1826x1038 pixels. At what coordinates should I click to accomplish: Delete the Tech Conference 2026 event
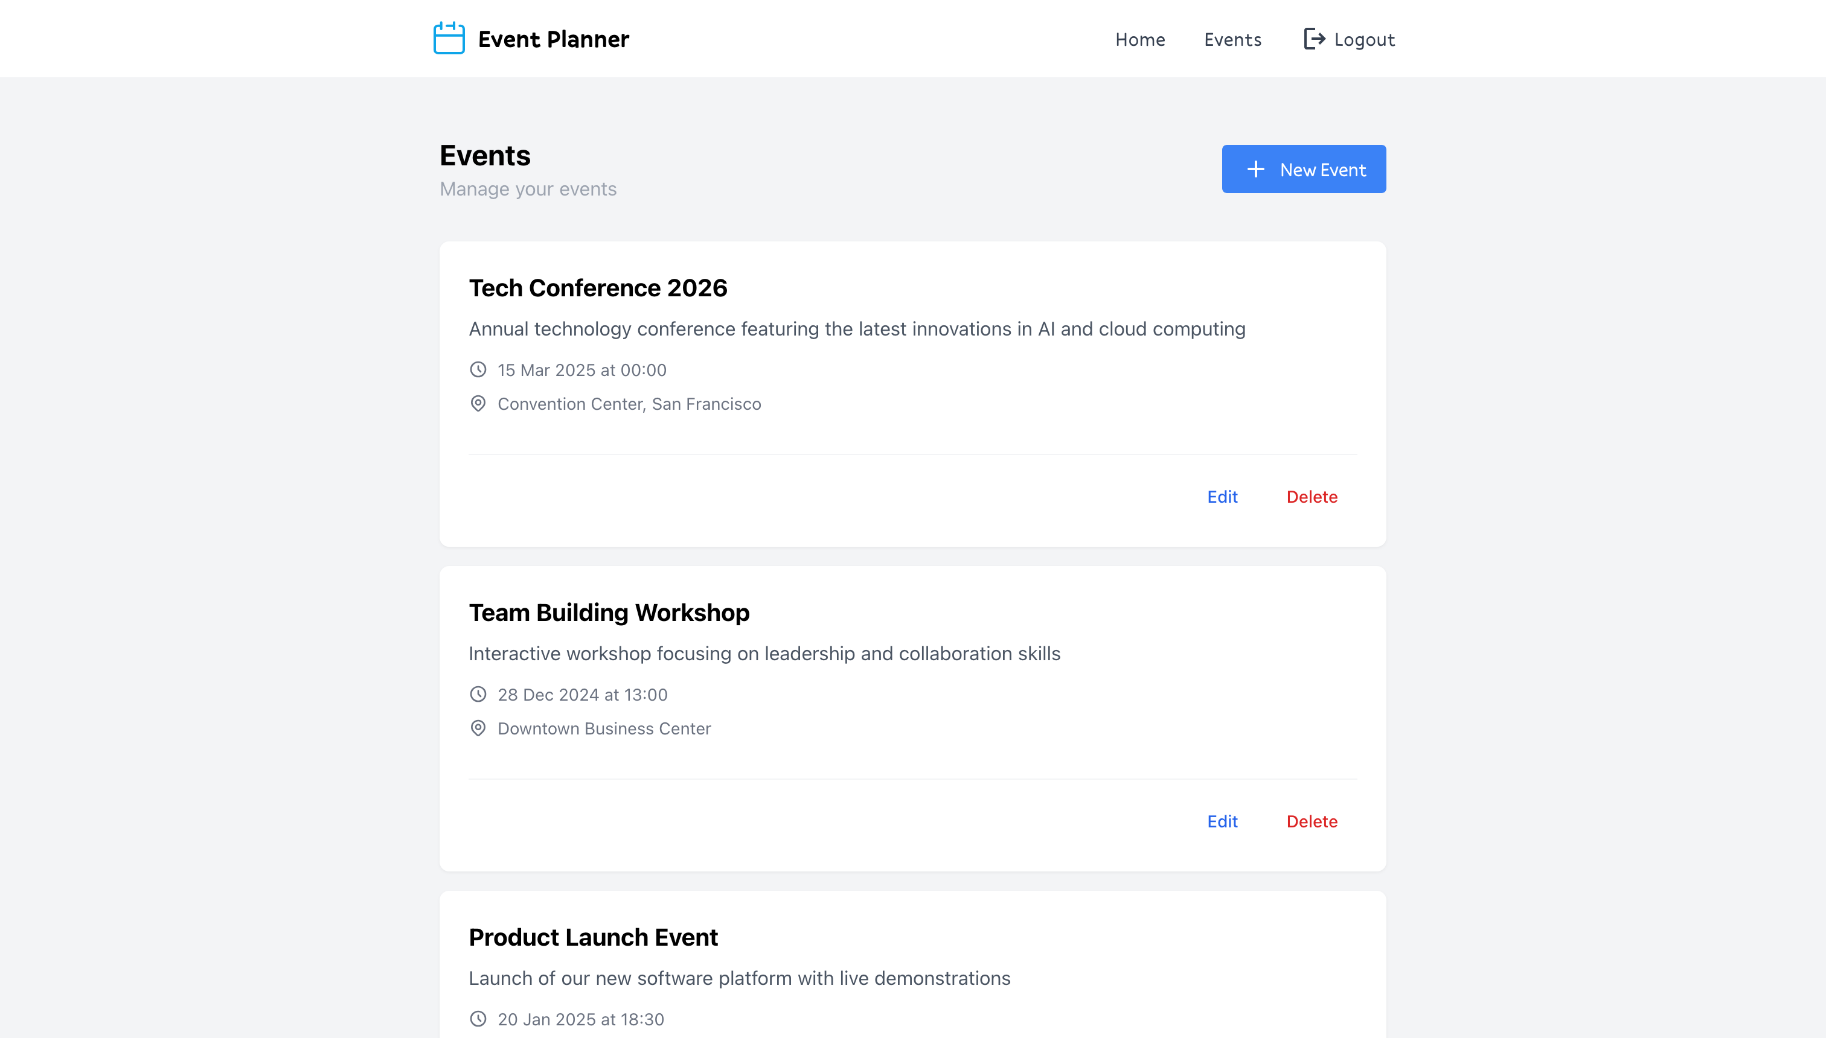(1312, 497)
